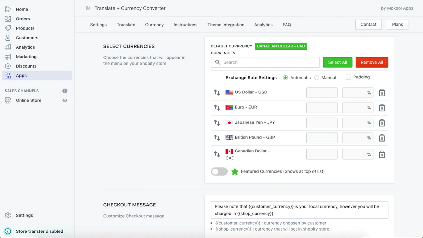
Task: Open the app's Analytics tab
Action: [x=263, y=25]
